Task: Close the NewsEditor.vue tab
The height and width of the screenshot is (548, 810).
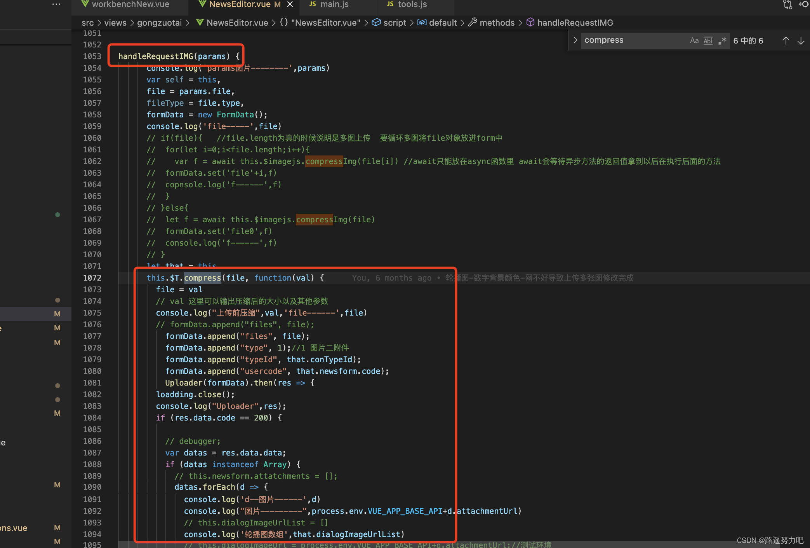Action: coord(290,4)
